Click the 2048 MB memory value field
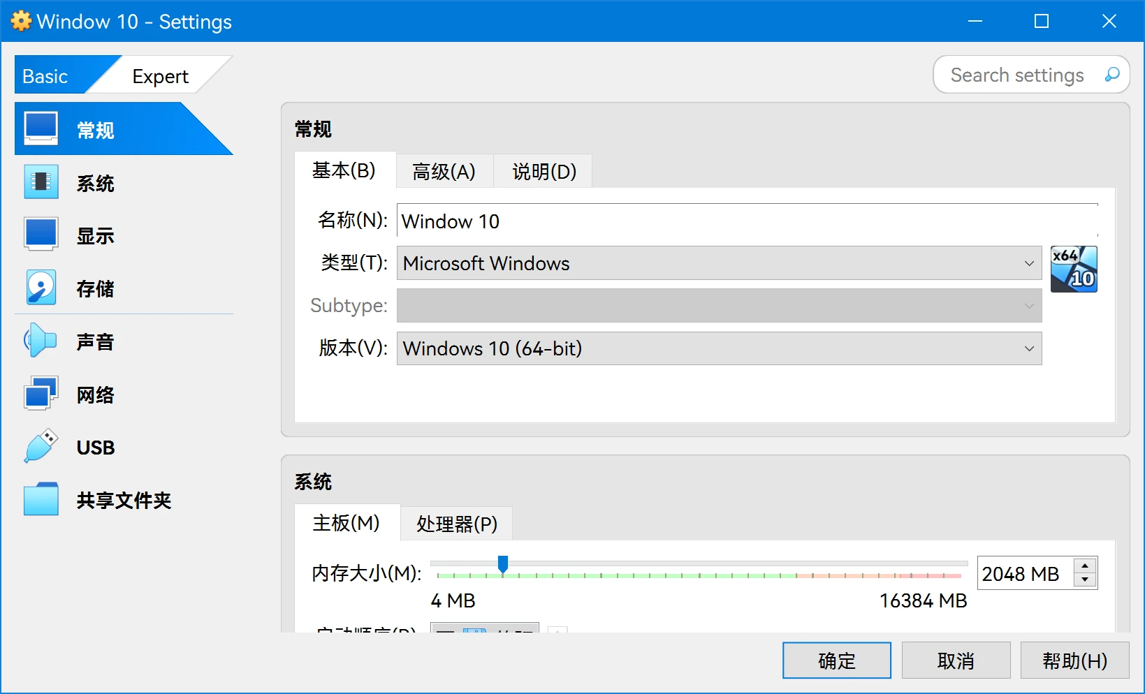Image resolution: width=1145 pixels, height=694 pixels. click(x=1025, y=573)
